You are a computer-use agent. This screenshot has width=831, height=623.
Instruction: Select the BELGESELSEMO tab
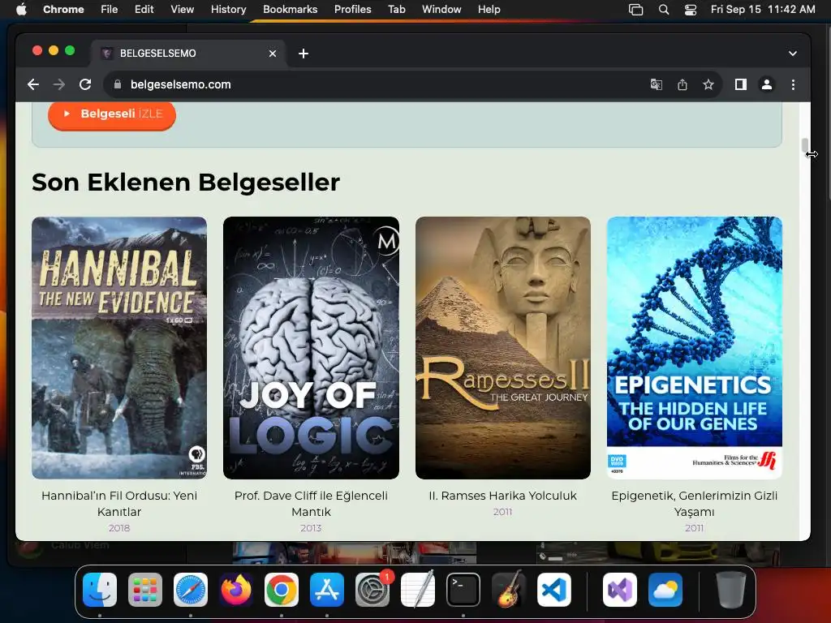point(188,54)
